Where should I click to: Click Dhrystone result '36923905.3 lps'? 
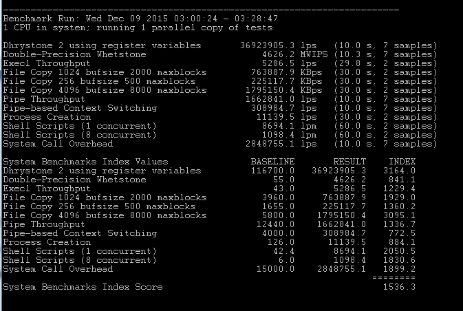[x=279, y=45]
